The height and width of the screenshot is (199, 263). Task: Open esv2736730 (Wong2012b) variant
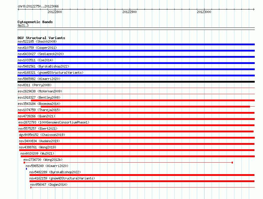click(x=43, y=160)
